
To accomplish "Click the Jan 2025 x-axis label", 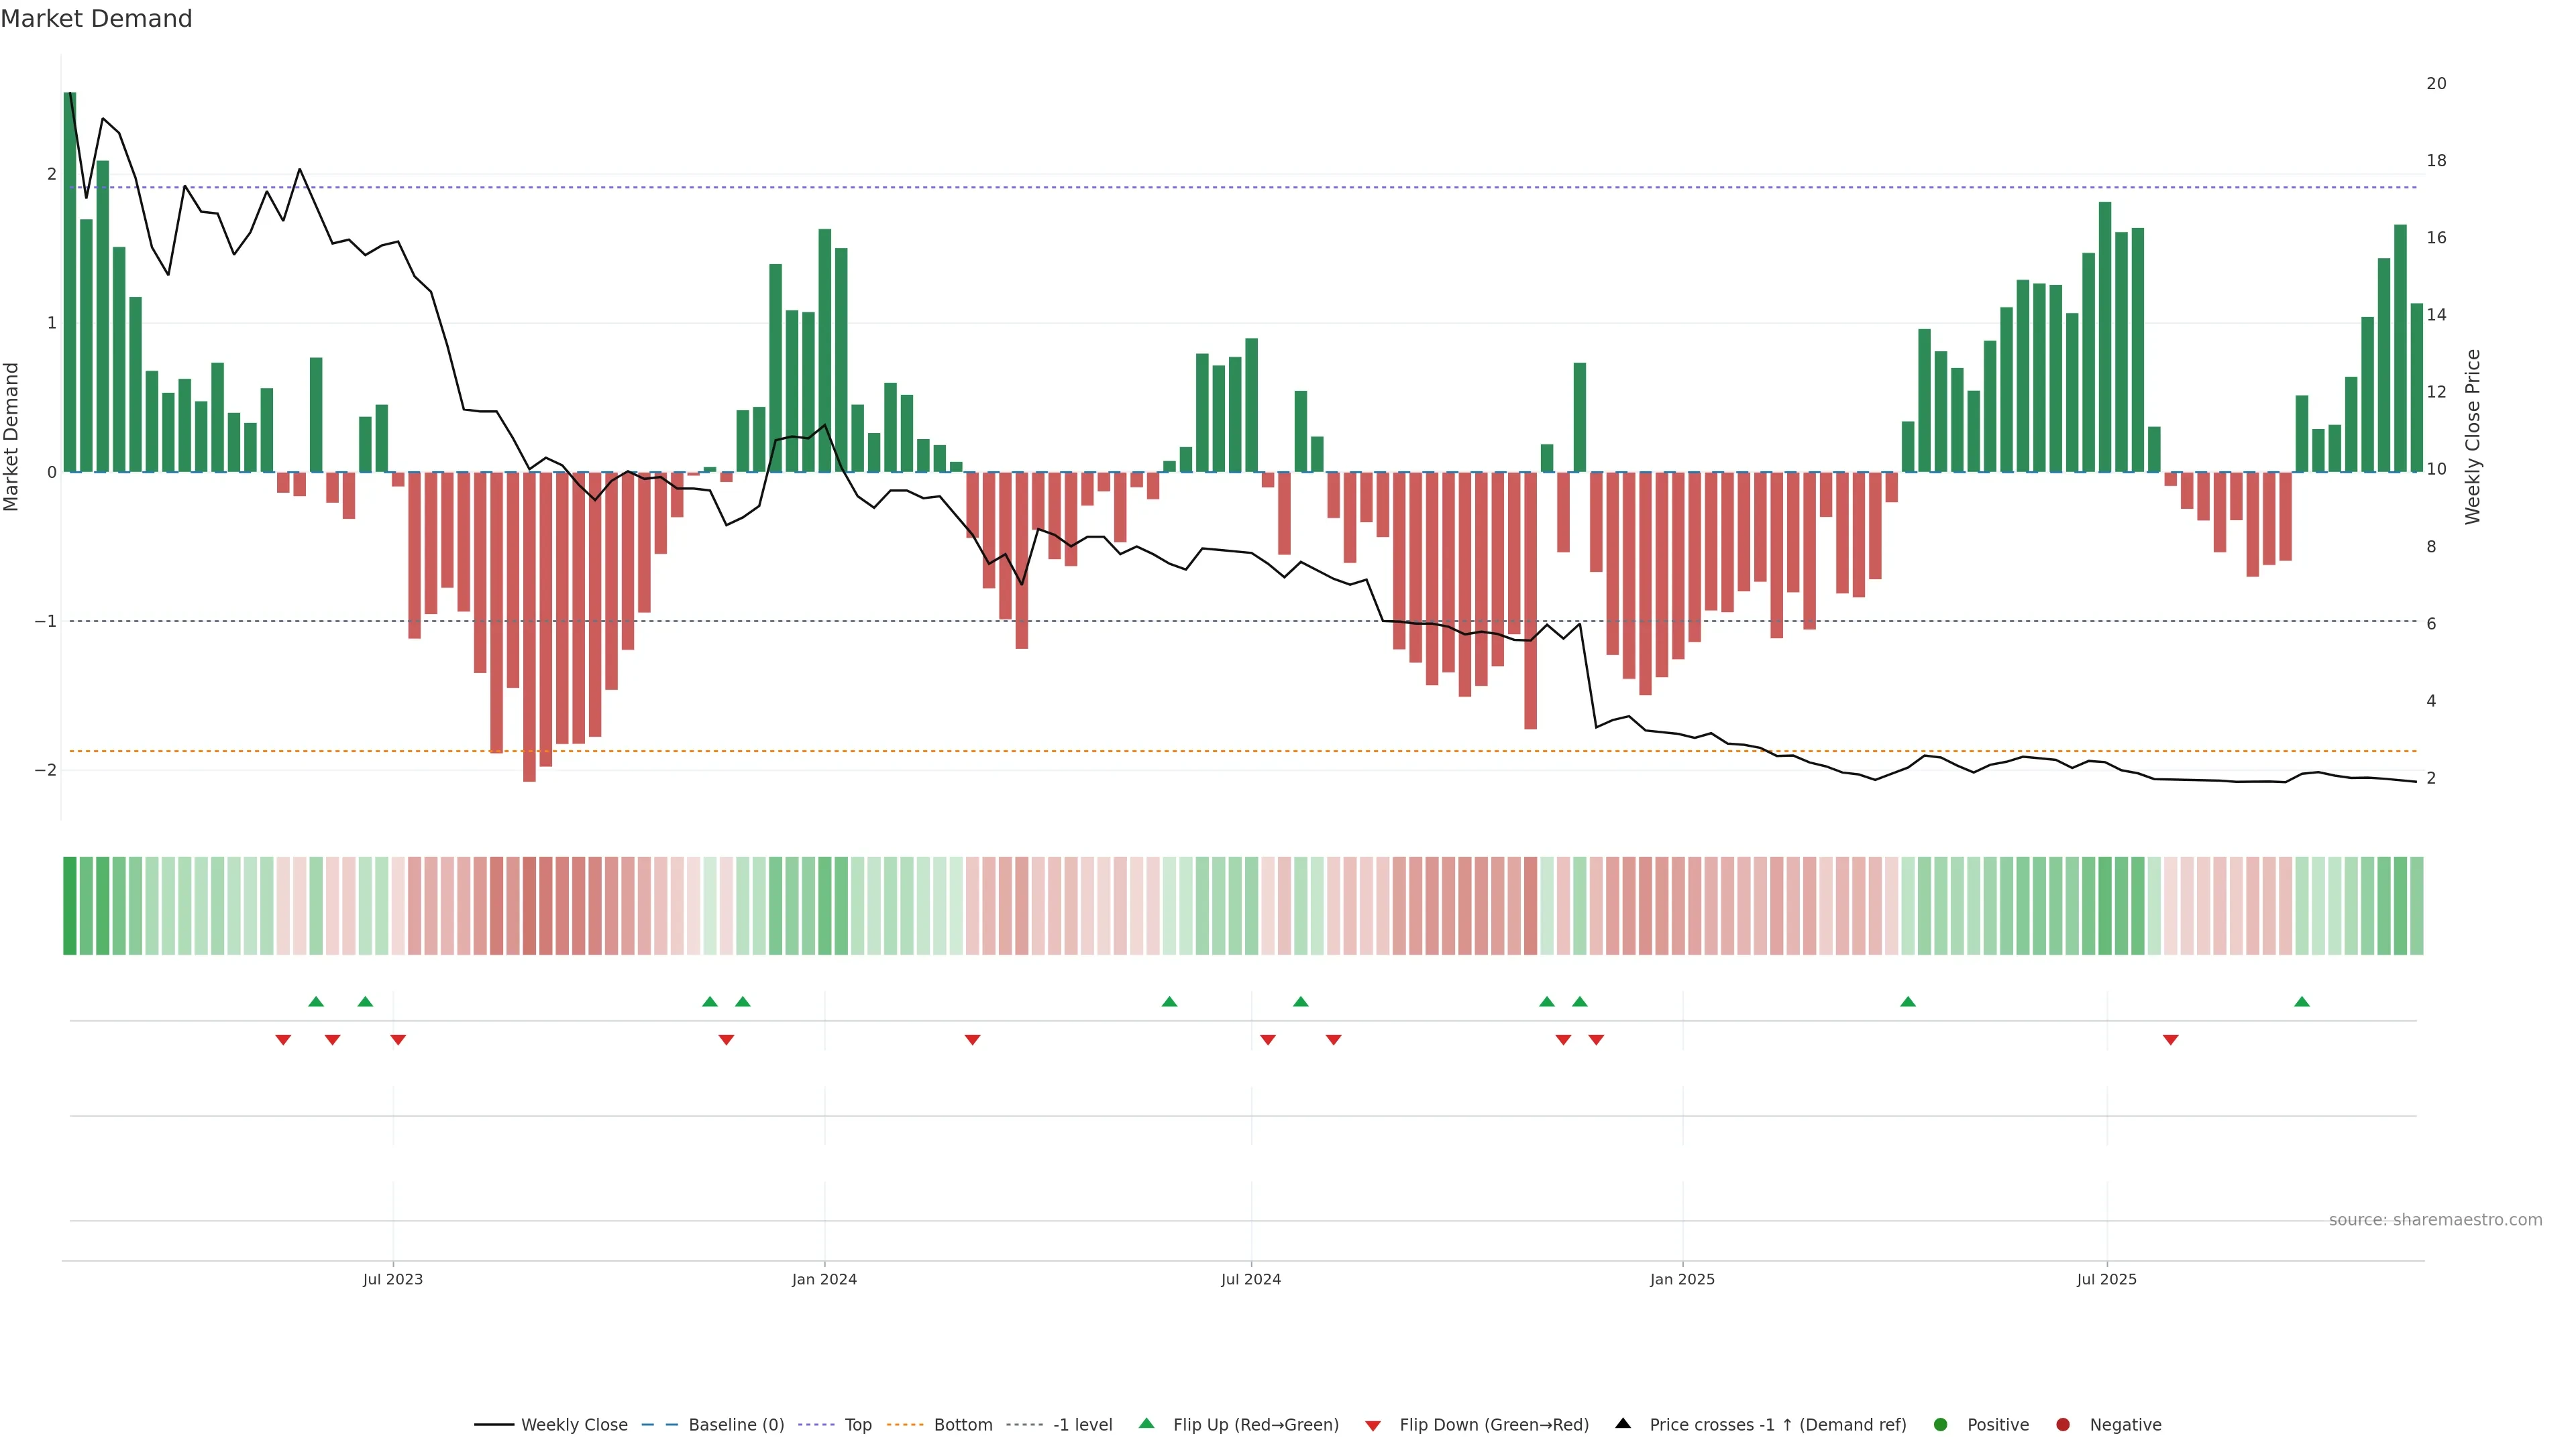I will (x=1682, y=1279).
